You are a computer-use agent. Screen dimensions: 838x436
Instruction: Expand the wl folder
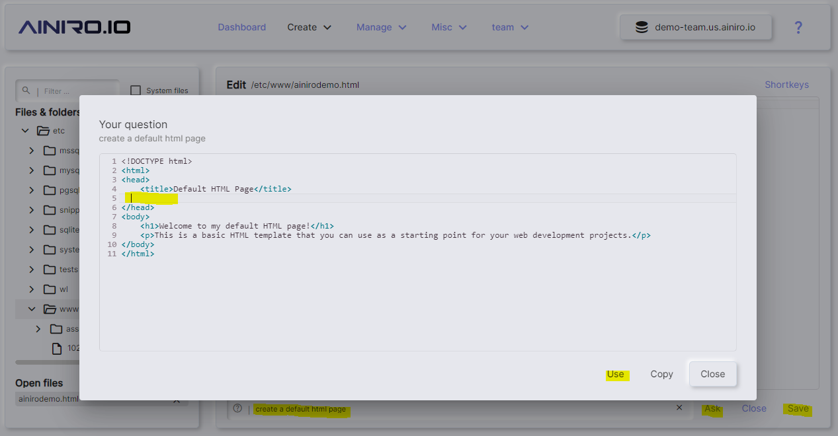click(31, 289)
